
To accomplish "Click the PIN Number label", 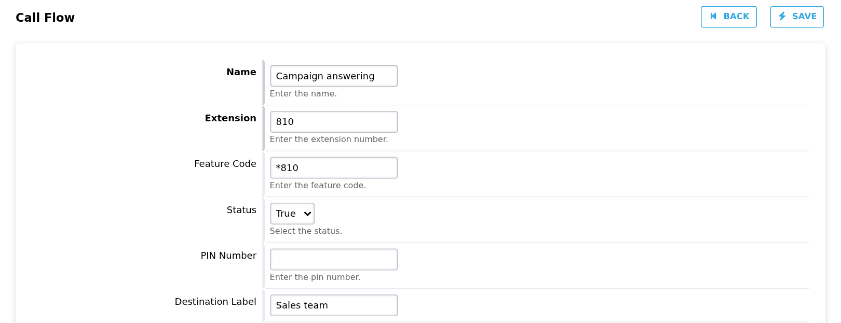I will coord(228,256).
